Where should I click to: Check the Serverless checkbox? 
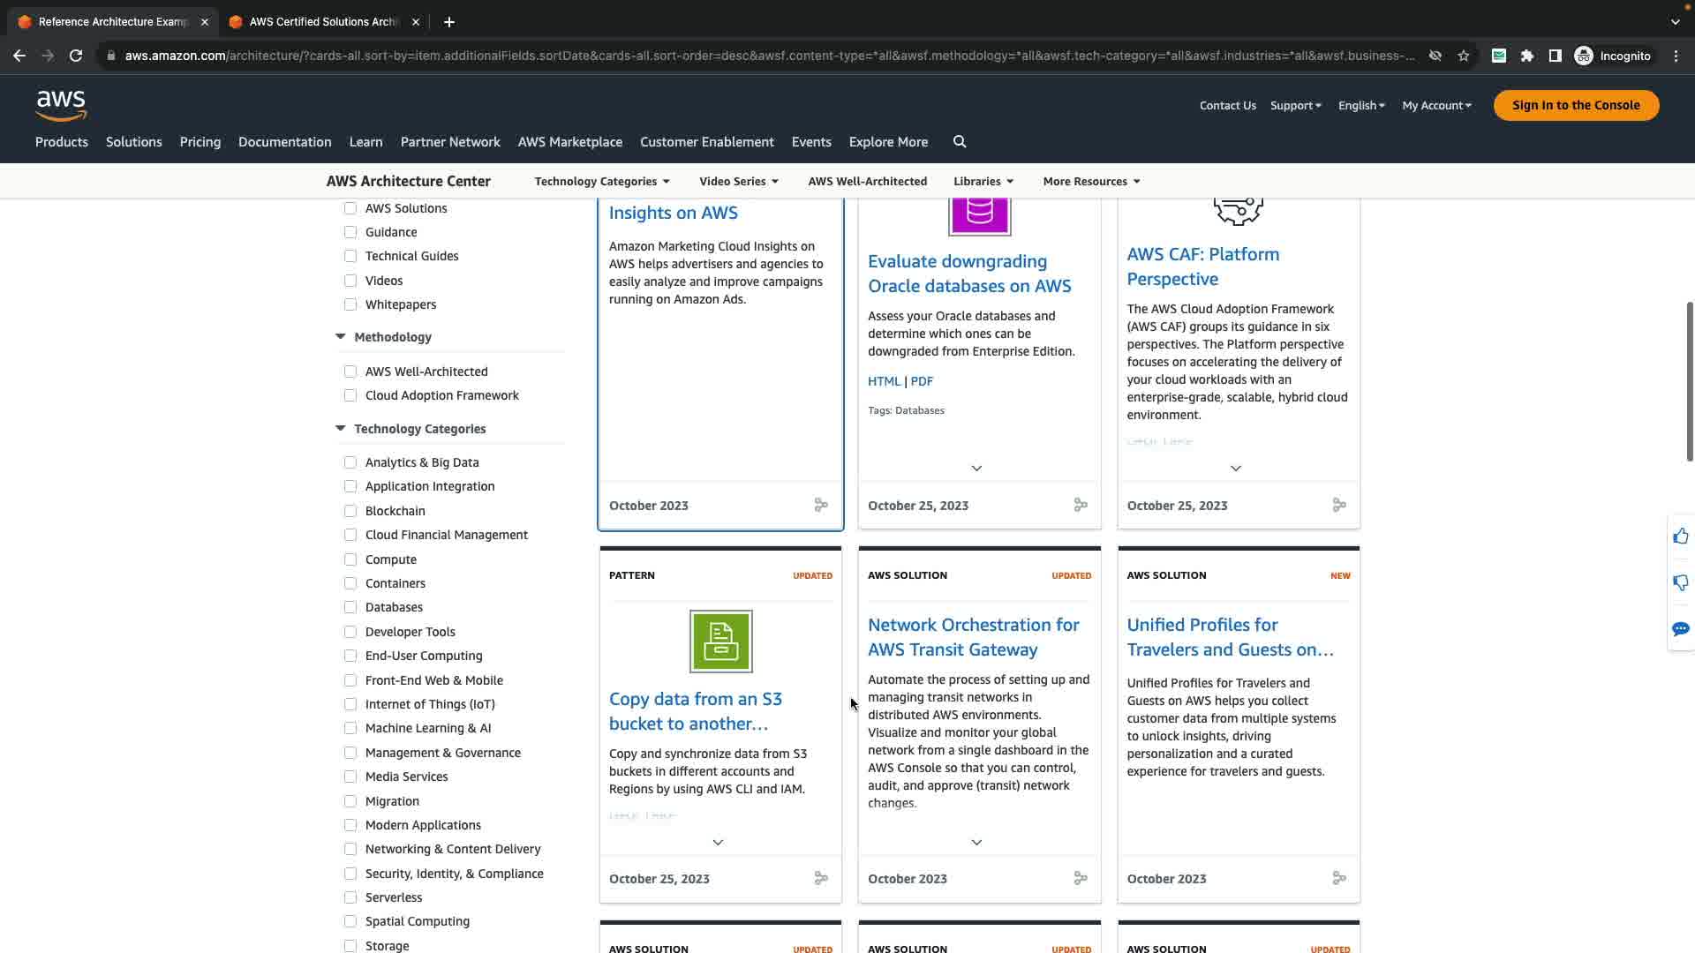pyautogui.click(x=350, y=897)
